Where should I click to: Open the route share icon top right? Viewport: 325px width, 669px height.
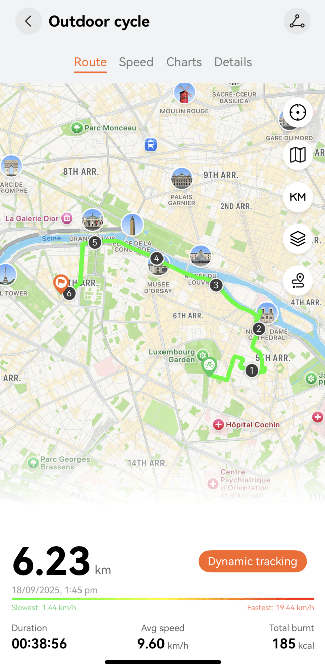click(x=297, y=21)
